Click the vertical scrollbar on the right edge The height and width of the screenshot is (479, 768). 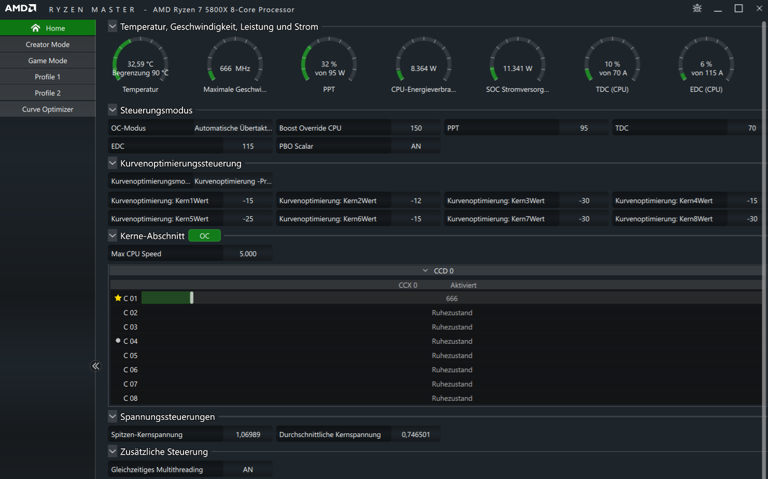(764, 249)
